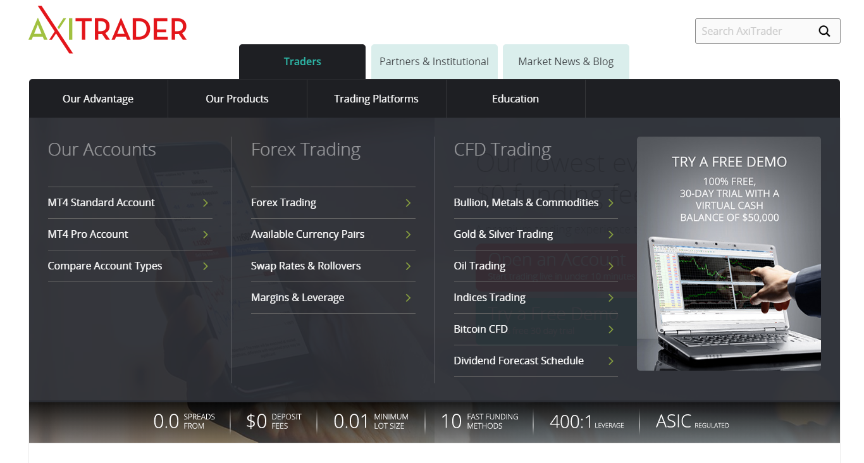Click the 0.0 spreads from statistic

[184, 421]
